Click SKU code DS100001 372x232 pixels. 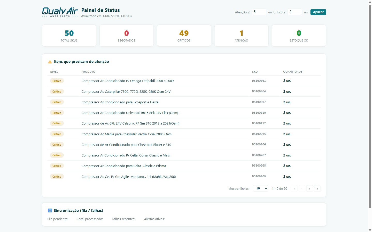(x=259, y=81)
